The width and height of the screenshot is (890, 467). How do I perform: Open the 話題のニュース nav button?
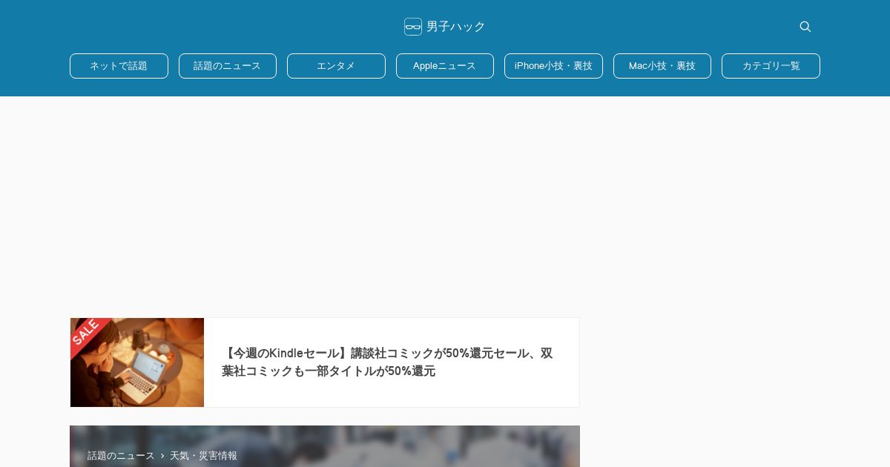[x=228, y=66]
